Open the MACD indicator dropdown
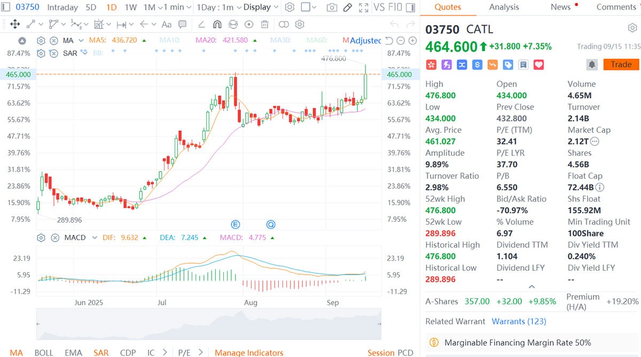Image resolution: width=641 pixels, height=357 pixels. click(94, 239)
